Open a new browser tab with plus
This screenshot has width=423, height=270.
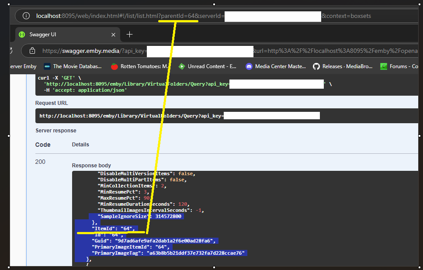[x=129, y=35]
